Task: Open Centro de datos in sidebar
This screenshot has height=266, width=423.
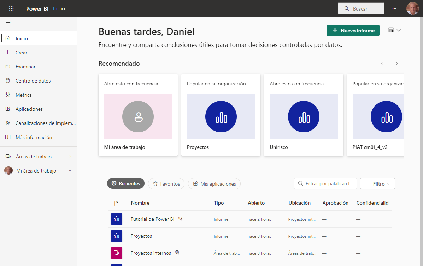Action: click(33, 81)
